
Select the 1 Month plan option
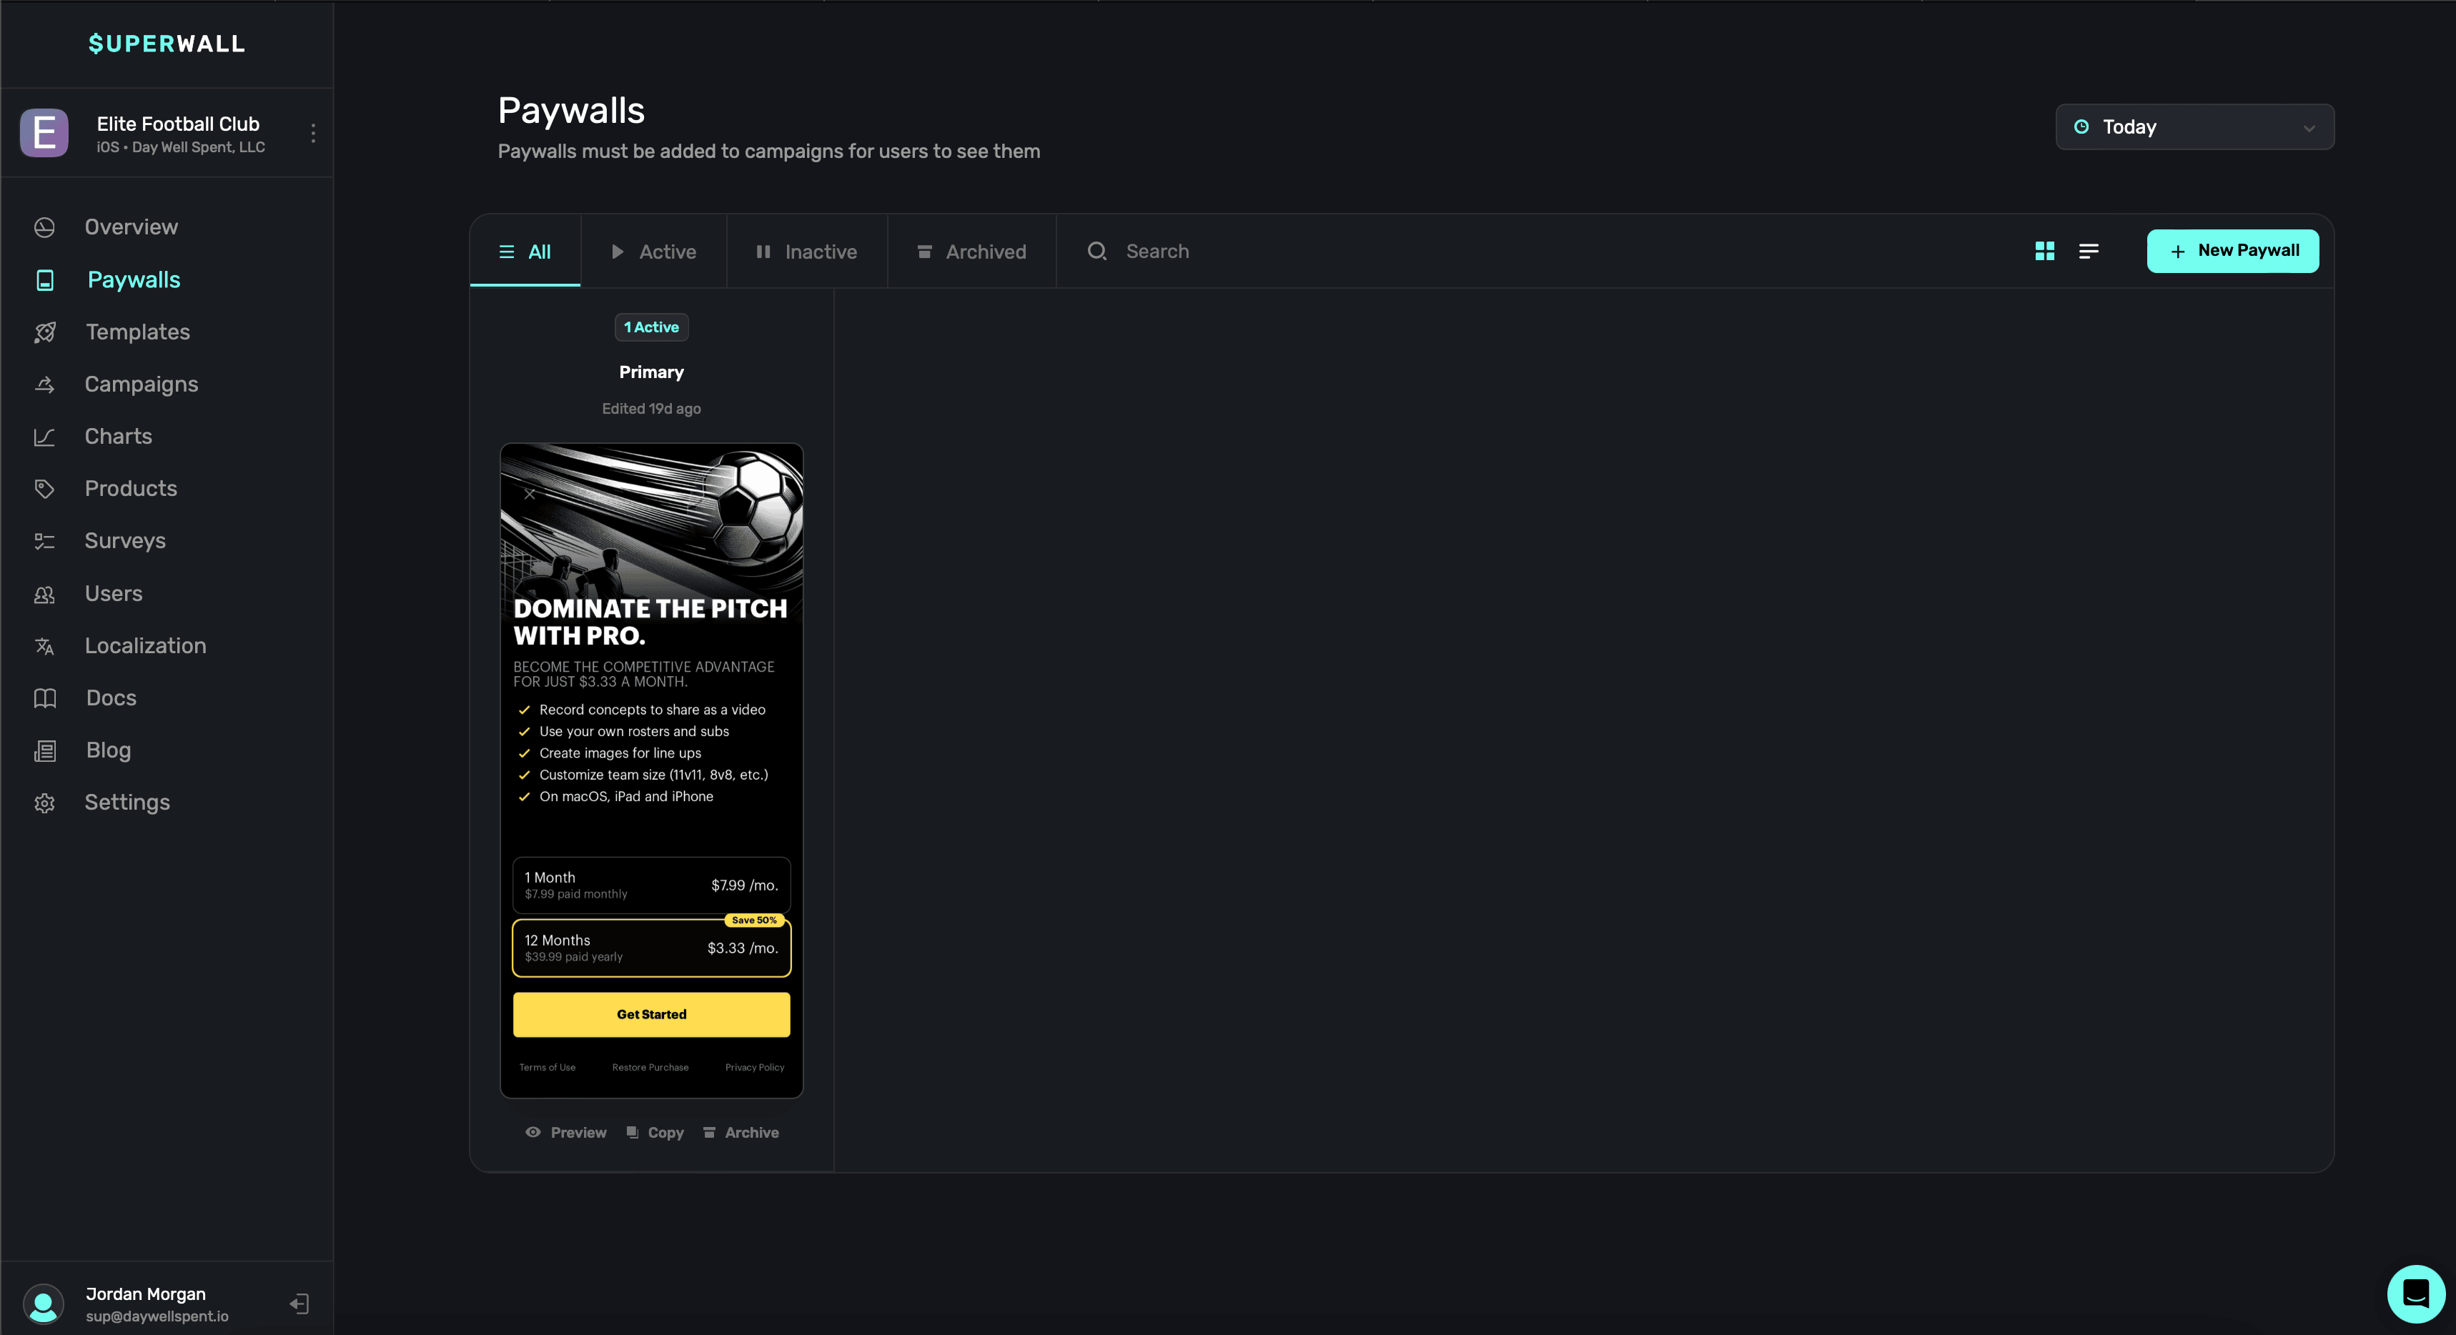pyautogui.click(x=651, y=885)
